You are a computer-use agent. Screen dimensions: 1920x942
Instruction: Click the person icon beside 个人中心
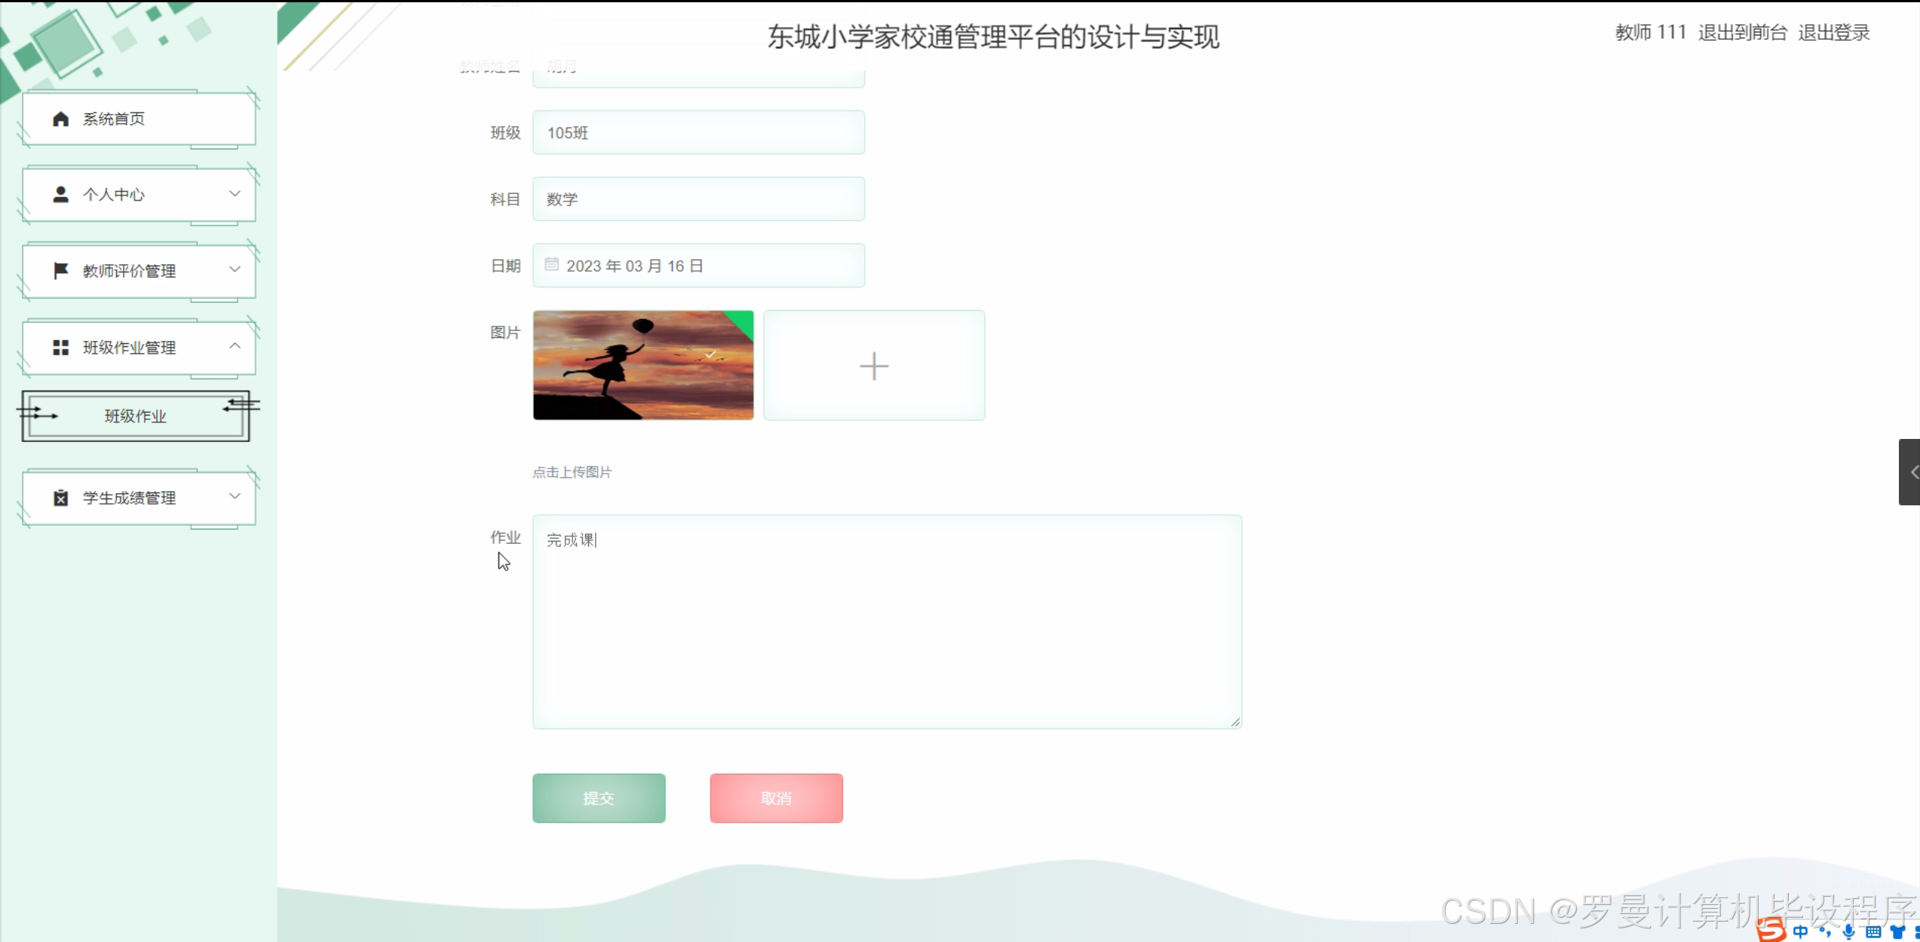60,195
